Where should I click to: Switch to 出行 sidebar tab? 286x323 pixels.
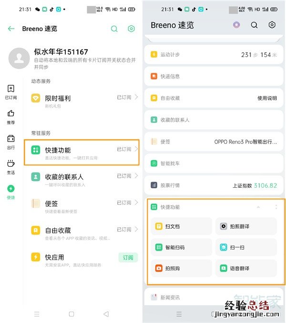point(11,141)
